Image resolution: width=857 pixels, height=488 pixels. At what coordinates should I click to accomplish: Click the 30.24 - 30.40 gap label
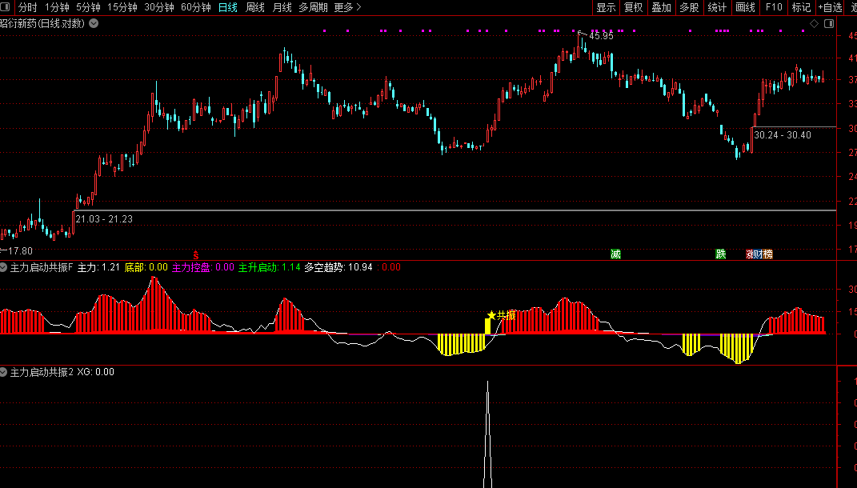pyautogui.click(x=783, y=135)
